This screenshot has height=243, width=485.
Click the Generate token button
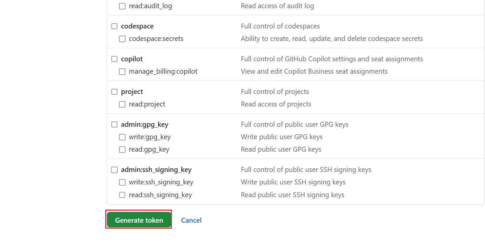click(139, 220)
